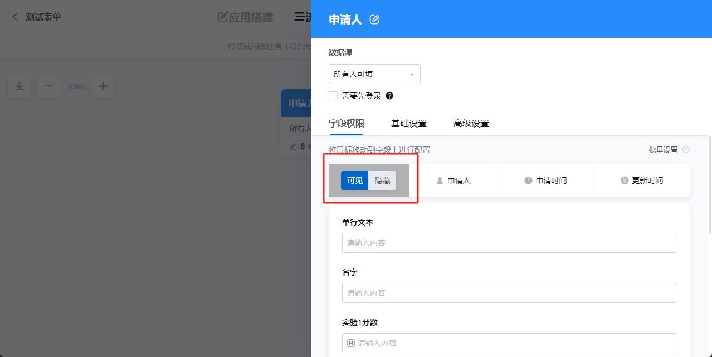Switch to the 基础设置 tab
Screen dimensions: 712x357
[x=409, y=123]
